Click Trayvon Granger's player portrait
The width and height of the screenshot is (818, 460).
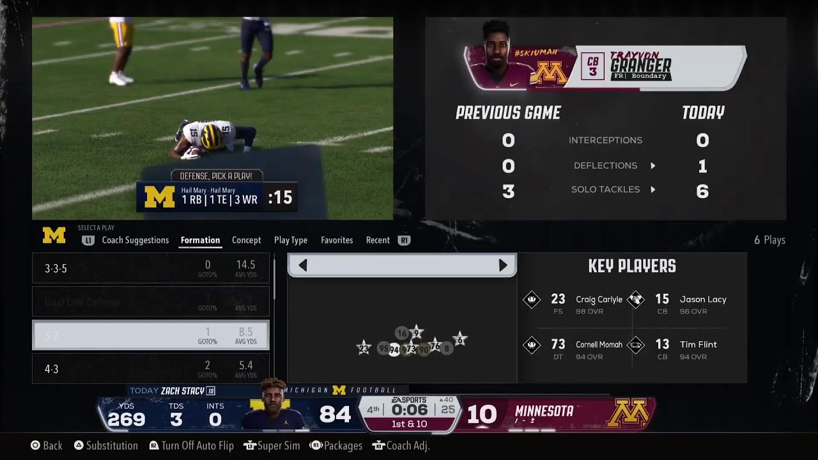498,55
